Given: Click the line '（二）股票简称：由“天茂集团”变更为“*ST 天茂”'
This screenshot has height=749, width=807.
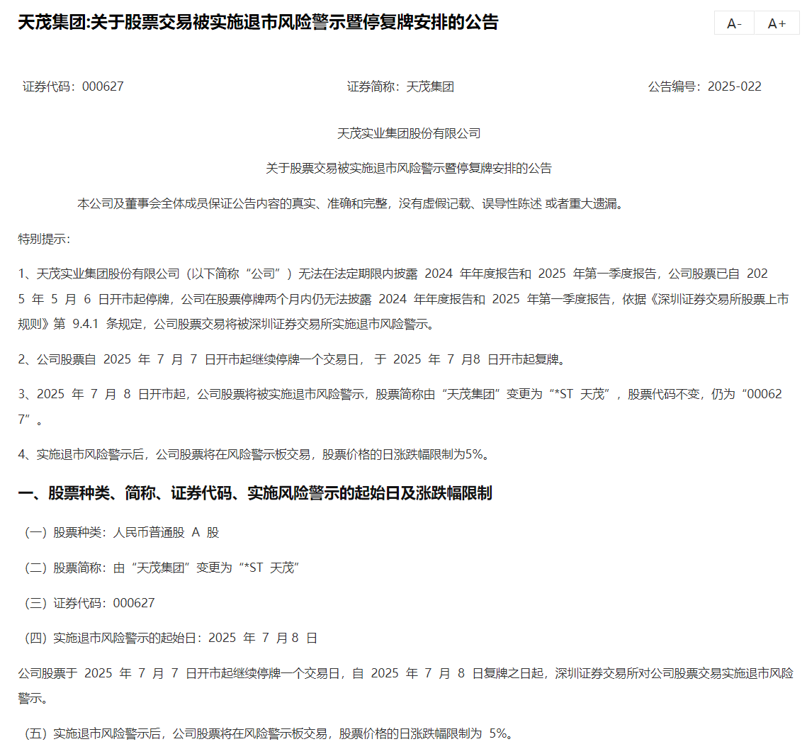Looking at the screenshot, I should [x=162, y=568].
